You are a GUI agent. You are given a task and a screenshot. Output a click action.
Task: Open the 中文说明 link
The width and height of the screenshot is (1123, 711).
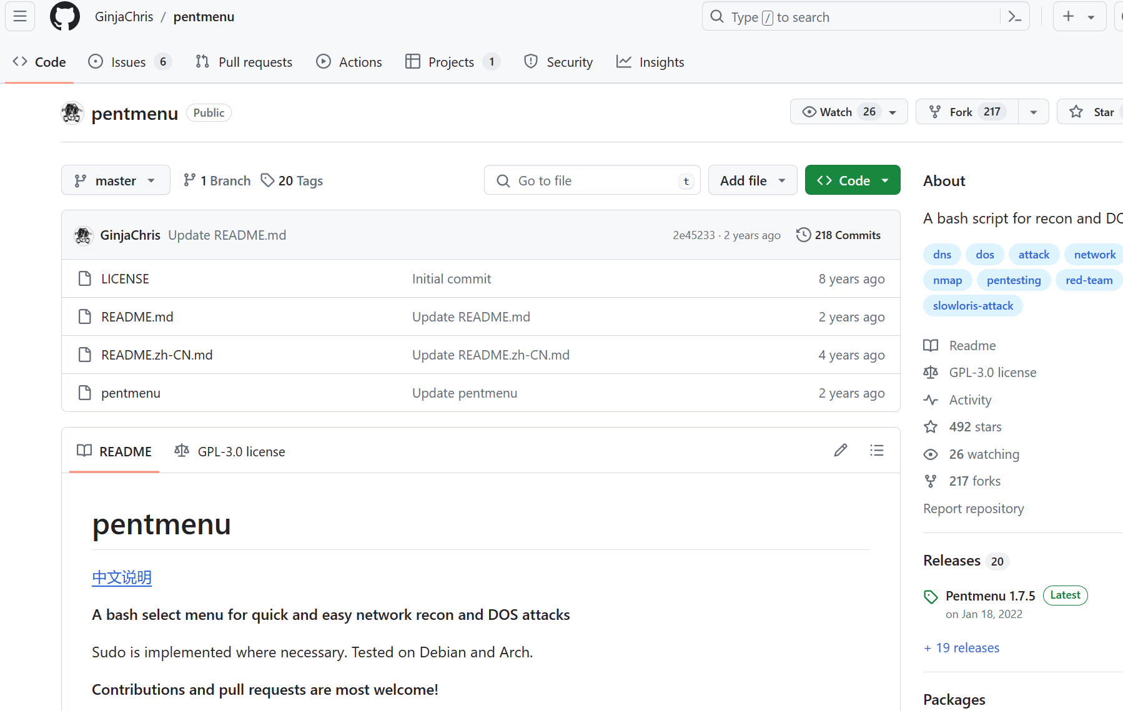pos(122,577)
